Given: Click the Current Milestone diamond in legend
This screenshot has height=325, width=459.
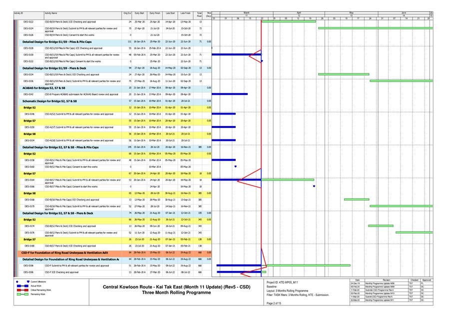Looking at the screenshot, I should [x=17, y=282].
